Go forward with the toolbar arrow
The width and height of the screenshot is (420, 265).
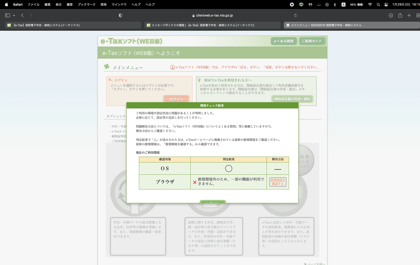tap(31, 15)
